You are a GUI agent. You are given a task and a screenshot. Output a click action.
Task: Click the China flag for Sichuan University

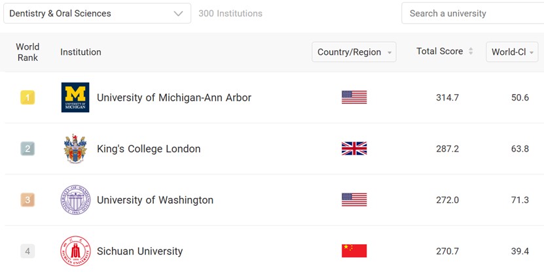354,251
